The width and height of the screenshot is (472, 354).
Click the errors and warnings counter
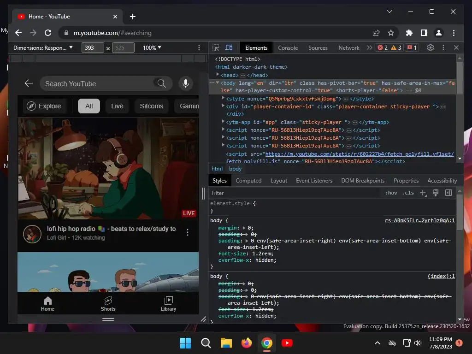point(389,47)
